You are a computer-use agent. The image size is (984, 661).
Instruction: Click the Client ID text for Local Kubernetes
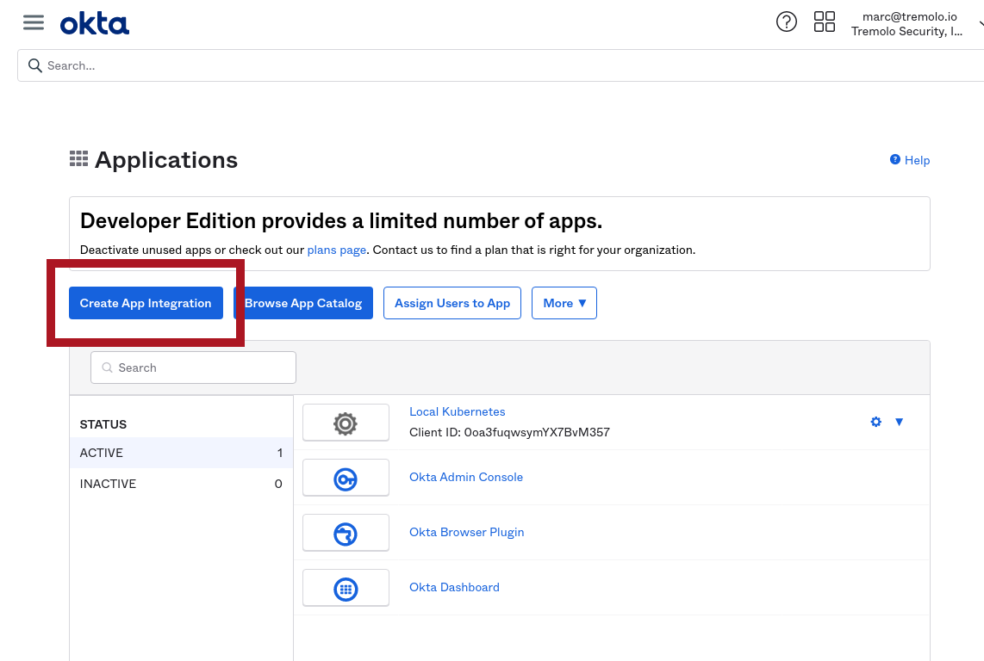(x=509, y=432)
